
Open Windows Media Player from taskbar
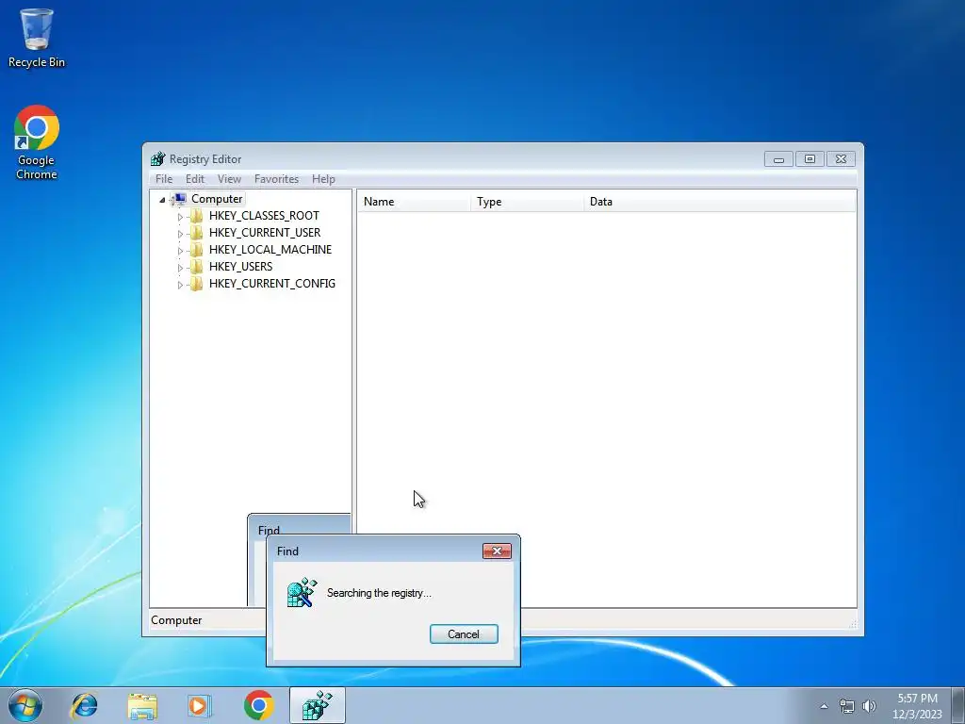coord(199,705)
